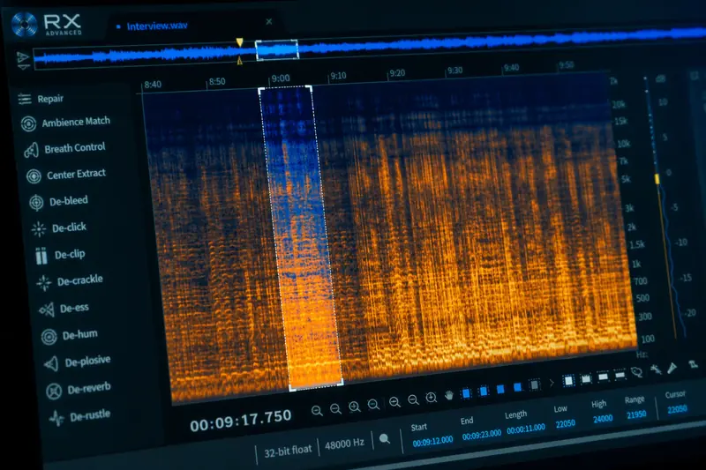Select the grab hand tool
The image size is (706, 470).
coord(449,395)
